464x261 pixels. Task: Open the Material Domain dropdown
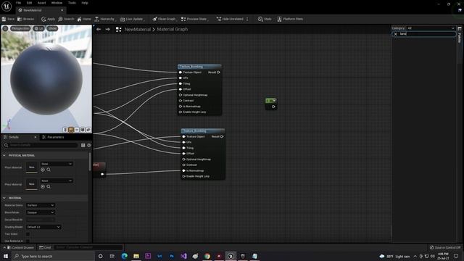click(x=41, y=205)
